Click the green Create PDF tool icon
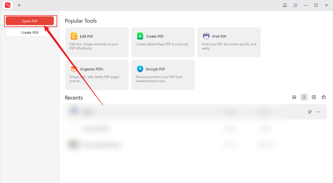This screenshot has height=183, width=333. click(x=140, y=36)
